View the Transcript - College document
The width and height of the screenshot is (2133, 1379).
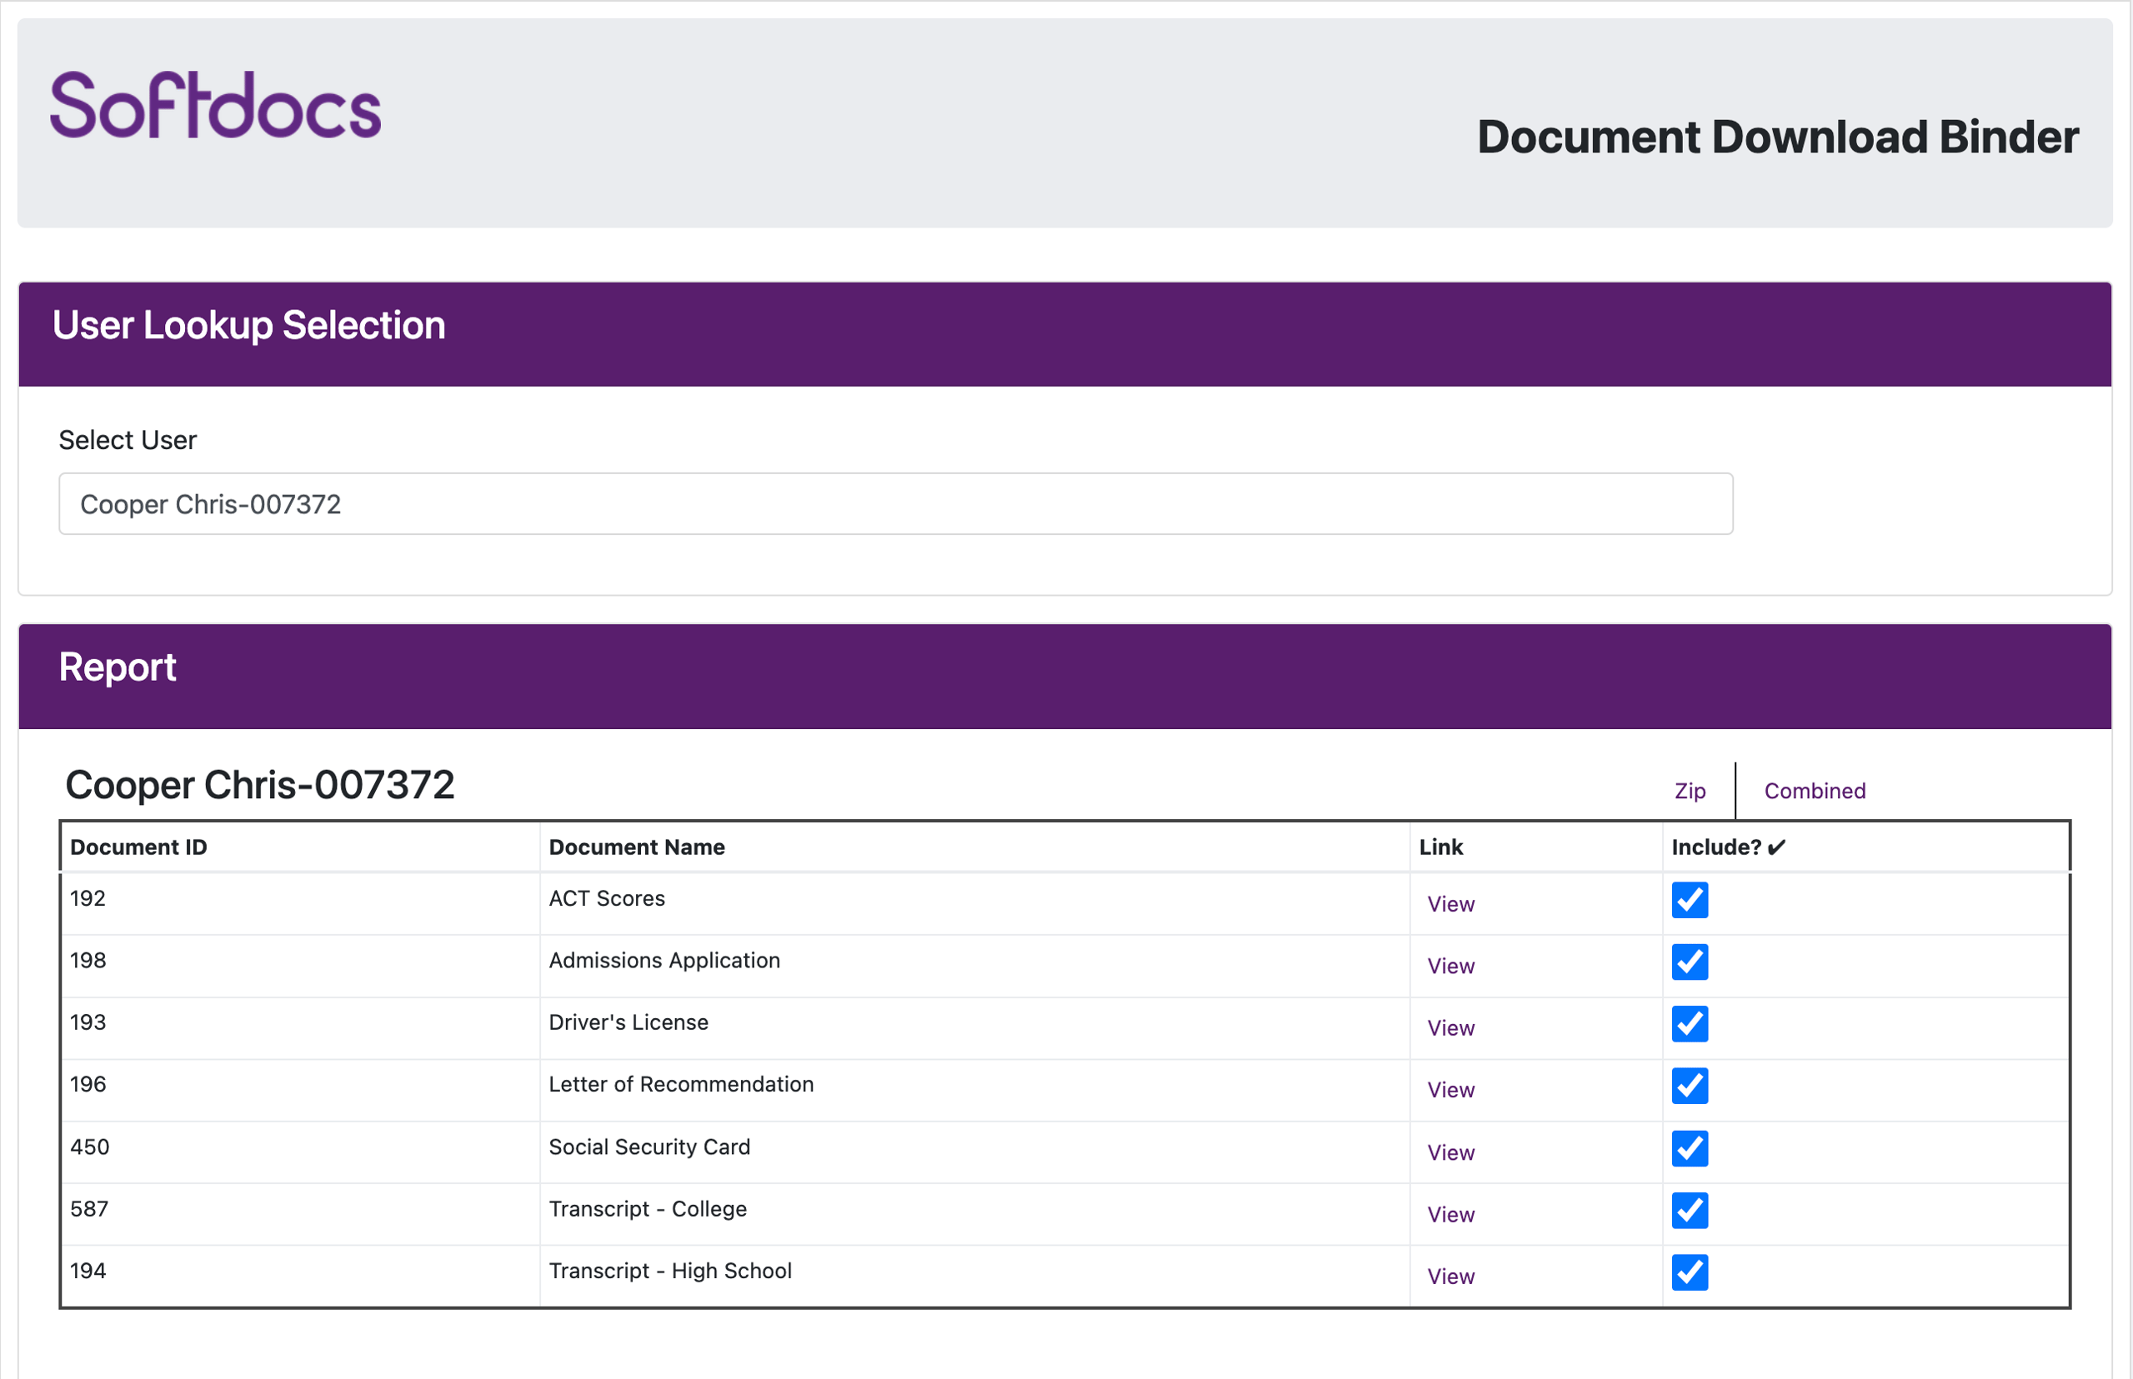tap(1450, 1214)
